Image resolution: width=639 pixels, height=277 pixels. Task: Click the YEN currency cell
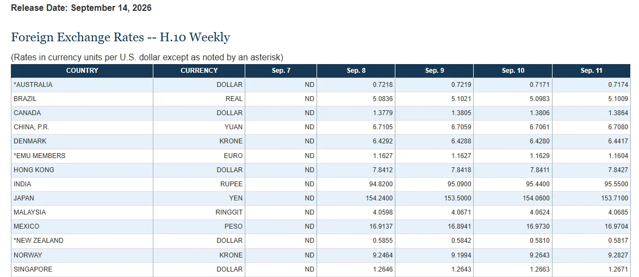click(x=199, y=198)
